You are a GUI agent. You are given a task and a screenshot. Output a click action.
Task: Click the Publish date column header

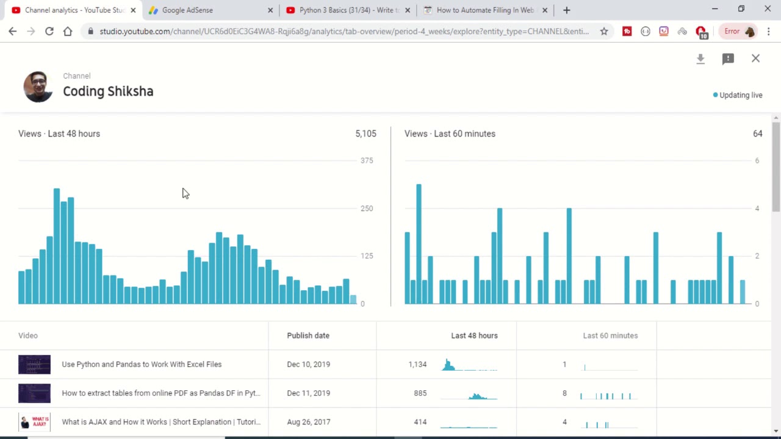pyautogui.click(x=308, y=335)
